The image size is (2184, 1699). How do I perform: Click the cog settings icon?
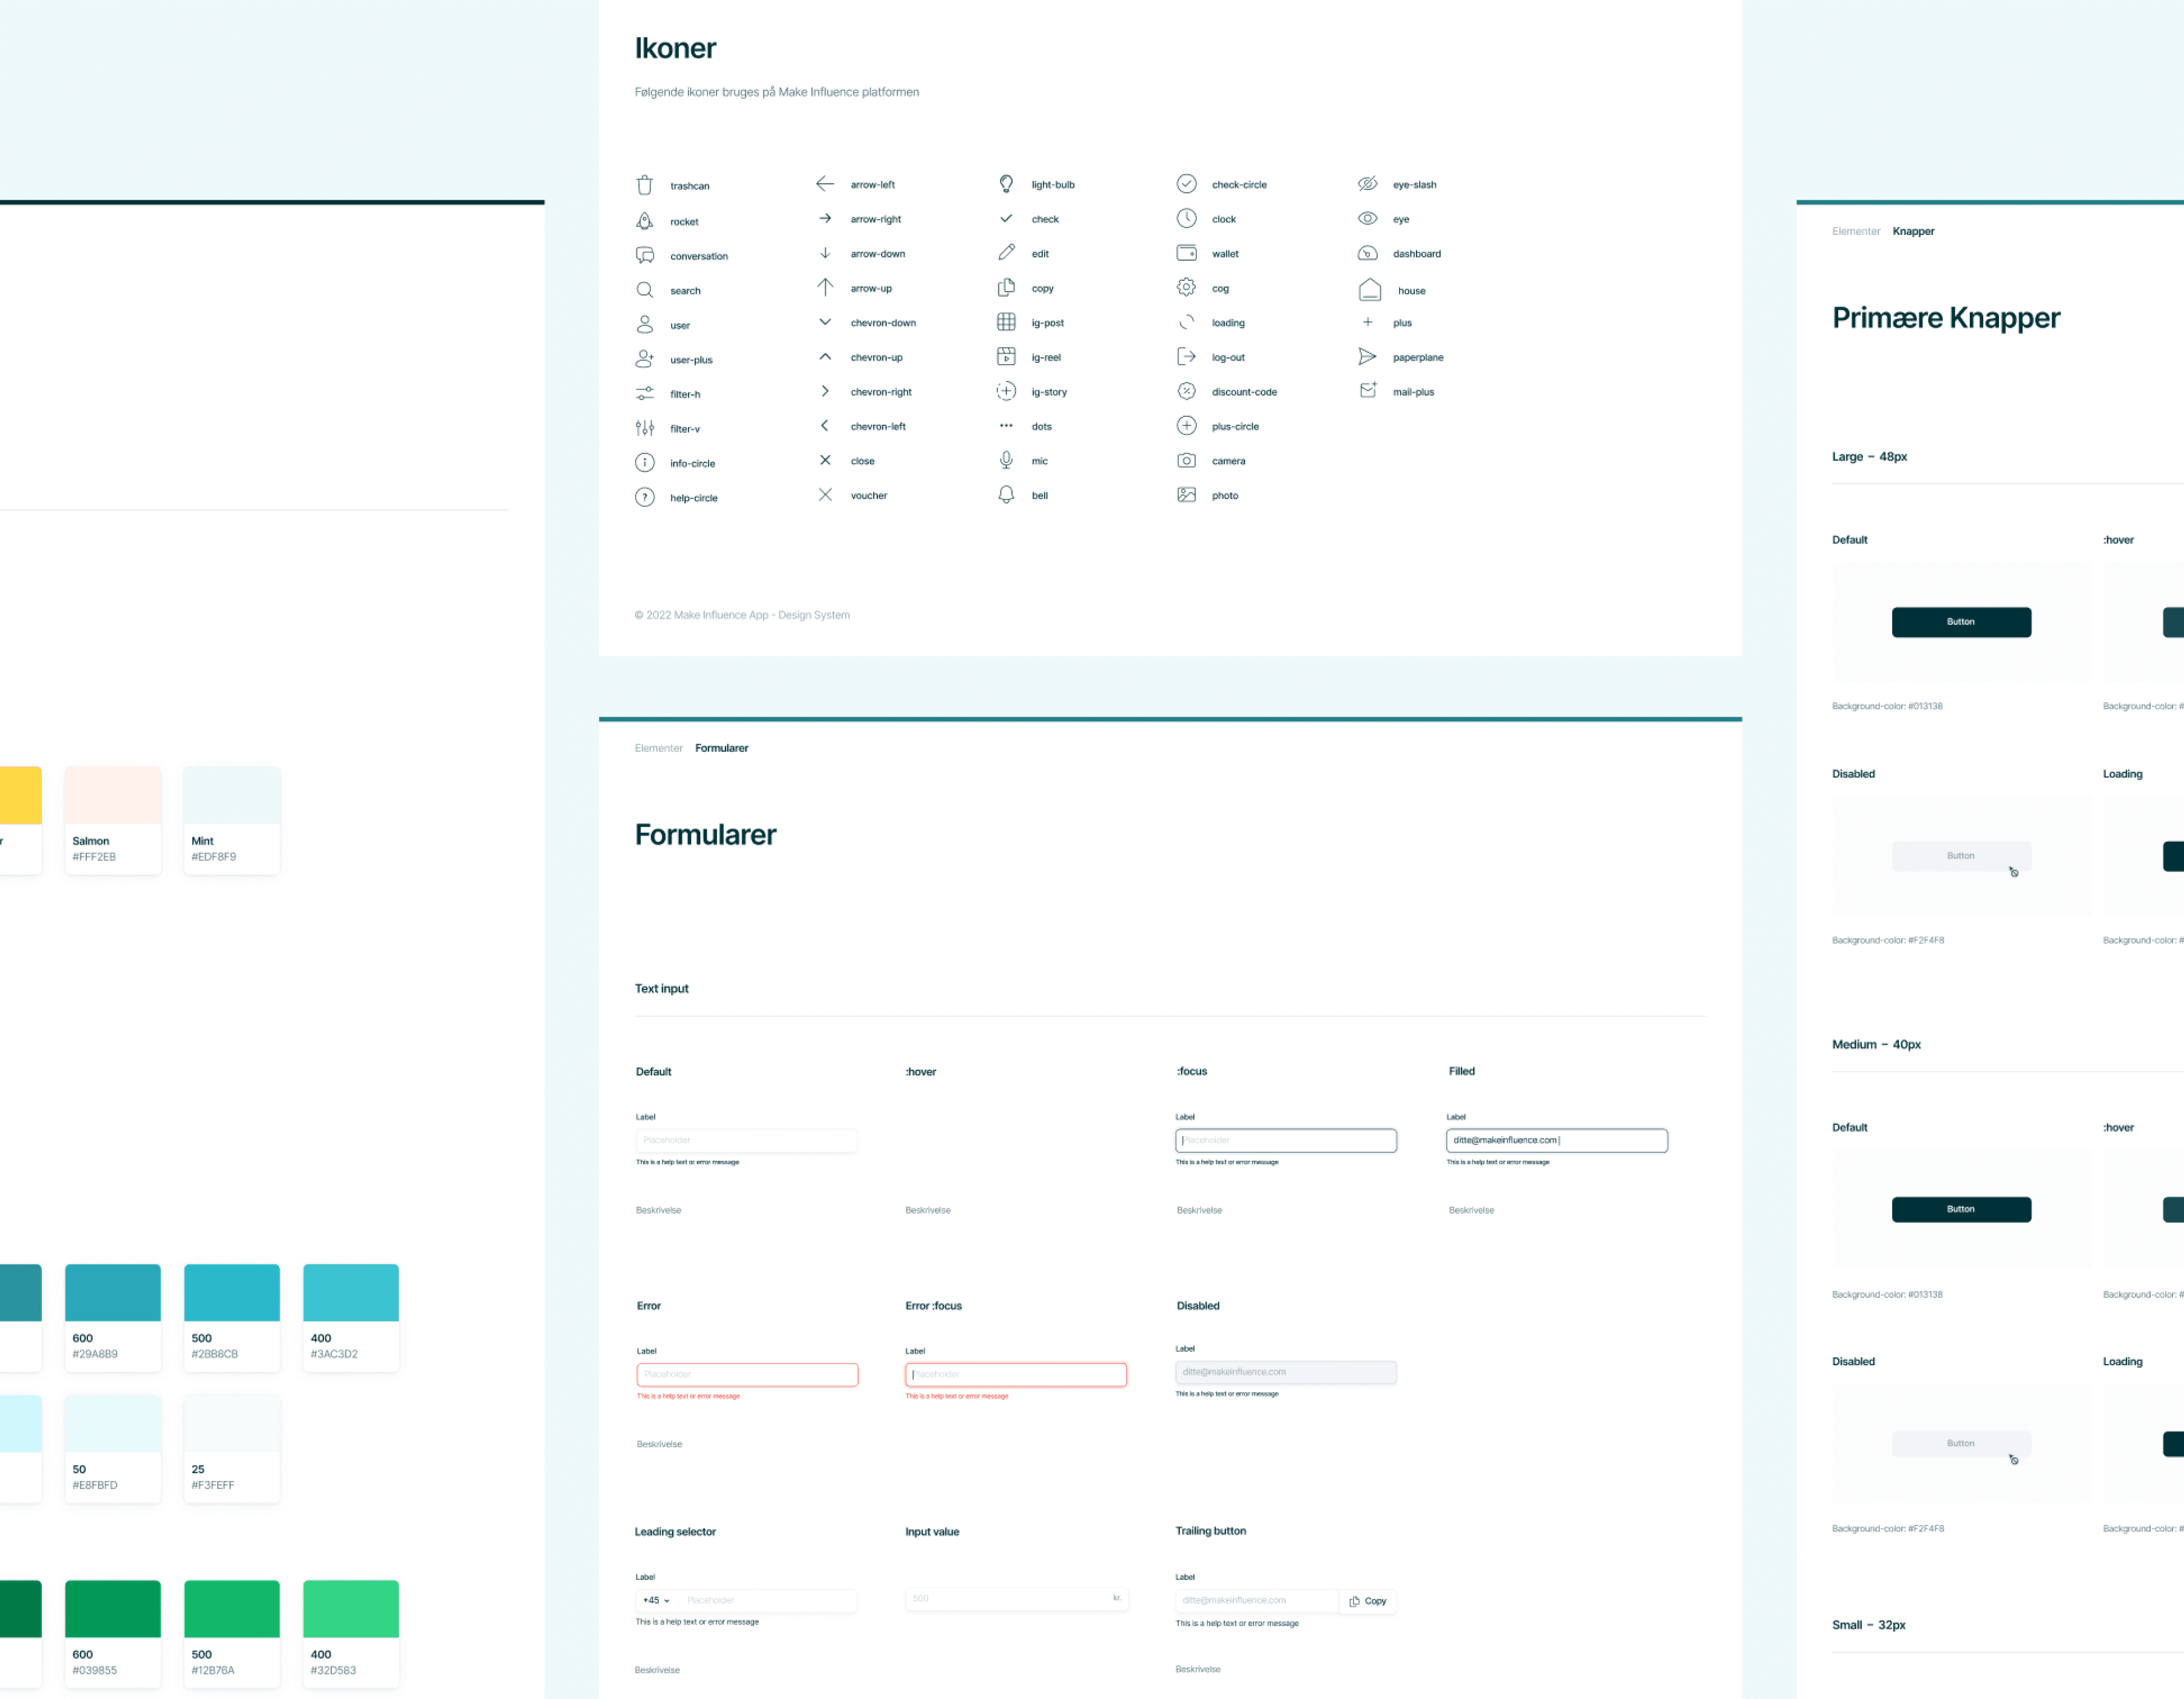[x=1186, y=288]
